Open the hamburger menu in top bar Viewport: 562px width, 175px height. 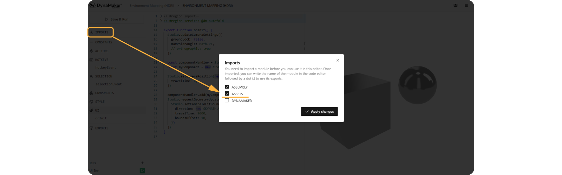click(x=466, y=6)
